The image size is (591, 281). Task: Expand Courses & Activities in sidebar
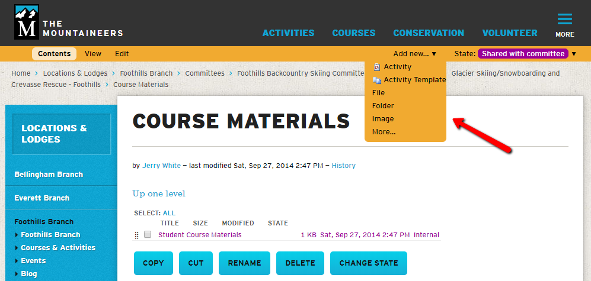coord(17,248)
